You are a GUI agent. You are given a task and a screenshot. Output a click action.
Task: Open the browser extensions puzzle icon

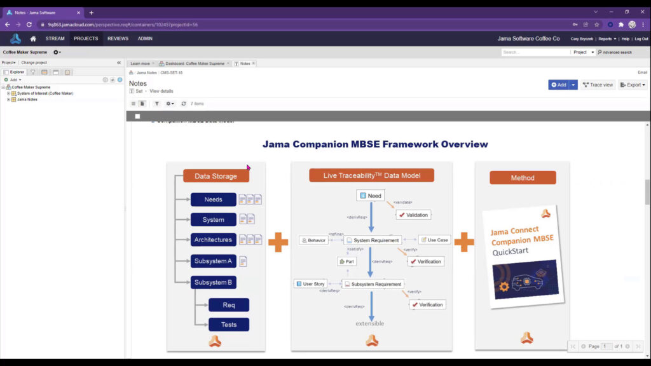621,25
